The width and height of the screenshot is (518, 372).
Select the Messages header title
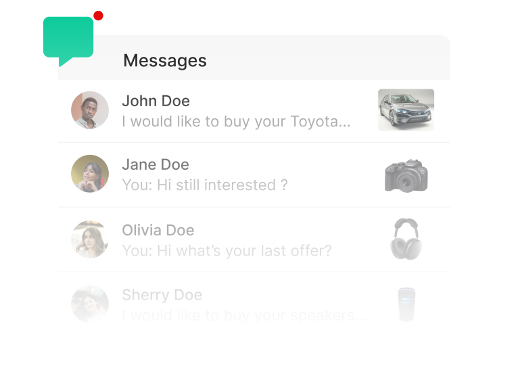tap(165, 61)
